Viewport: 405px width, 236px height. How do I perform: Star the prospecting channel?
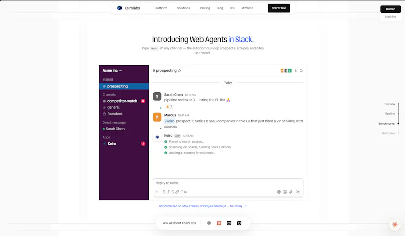pos(179,71)
